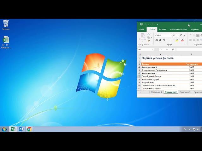The image size is (202, 151).
Task: Click the Cancel X icon in formula bar
Action: [161, 49]
